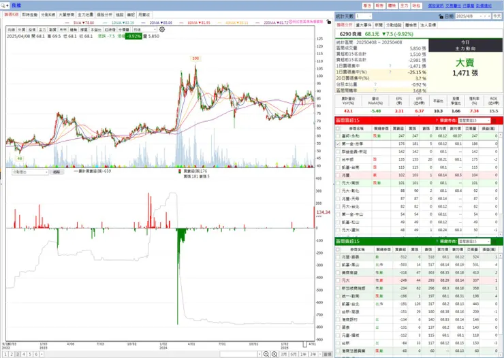Viewport: 504px width, 358px height.
Task: Open 統計天數 dropdown
Action: coord(364,16)
